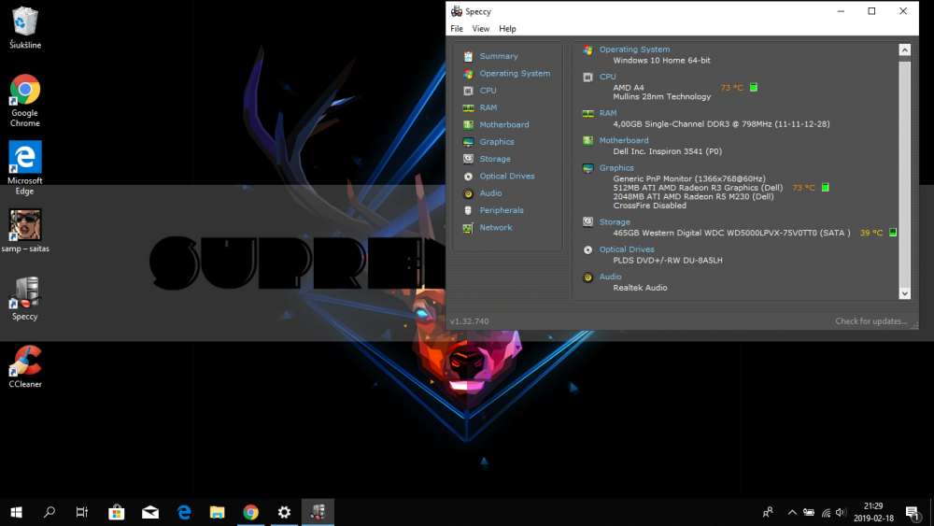Show hidden system tray icons
The image size is (934, 526).
(792, 512)
